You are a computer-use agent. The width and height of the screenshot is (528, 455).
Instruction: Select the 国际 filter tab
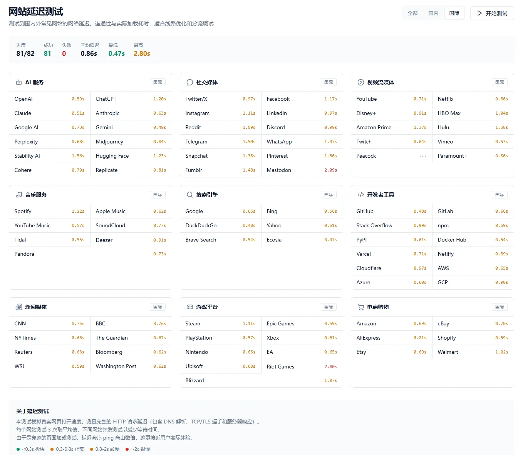[454, 13]
